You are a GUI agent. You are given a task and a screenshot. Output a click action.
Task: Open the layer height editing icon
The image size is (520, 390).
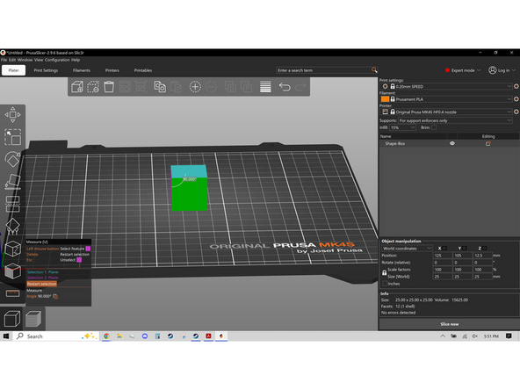click(x=265, y=87)
